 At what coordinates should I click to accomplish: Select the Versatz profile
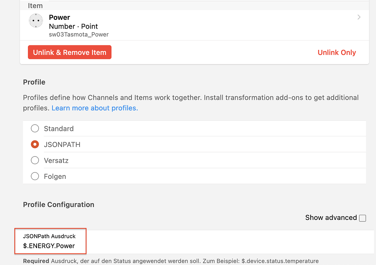35,160
